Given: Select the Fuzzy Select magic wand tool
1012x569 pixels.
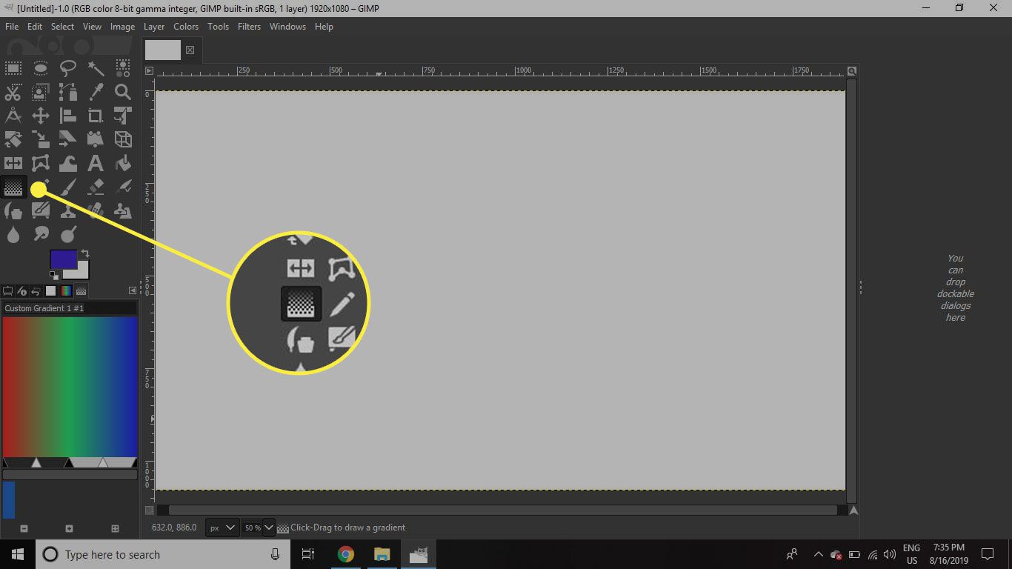Looking at the screenshot, I should click(x=96, y=69).
